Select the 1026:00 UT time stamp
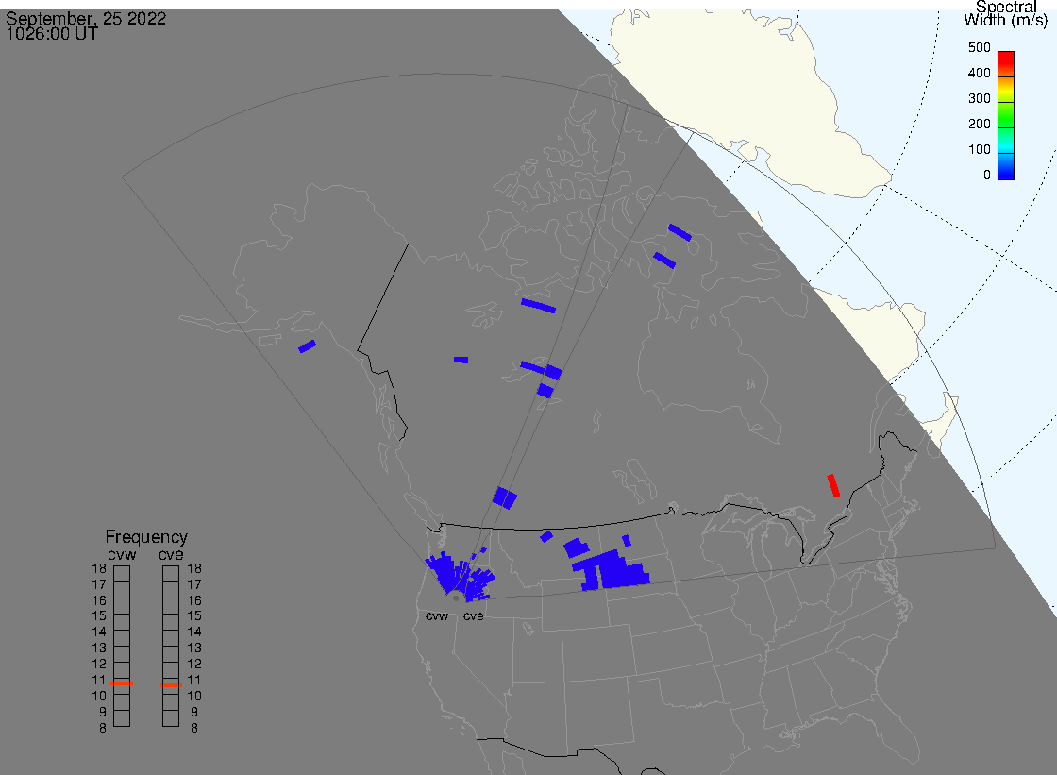Image resolution: width=1057 pixels, height=775 pixels. click(52, 34)
